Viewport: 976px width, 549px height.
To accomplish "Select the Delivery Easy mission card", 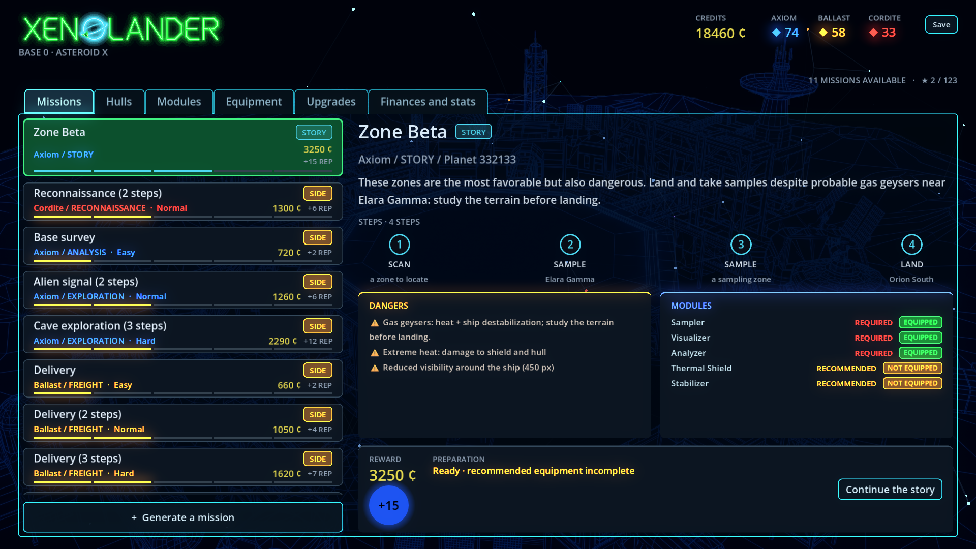I will 183,379.
